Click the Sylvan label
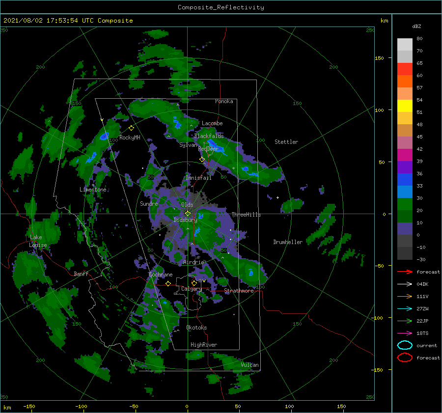442x413 pixels. 188,145
